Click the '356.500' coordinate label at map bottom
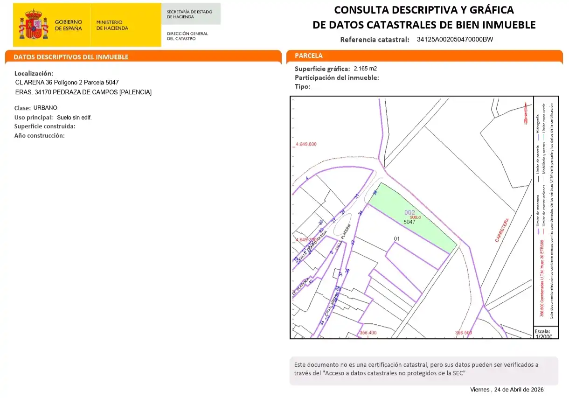569x398 pixels. click(x=464, y=333)
